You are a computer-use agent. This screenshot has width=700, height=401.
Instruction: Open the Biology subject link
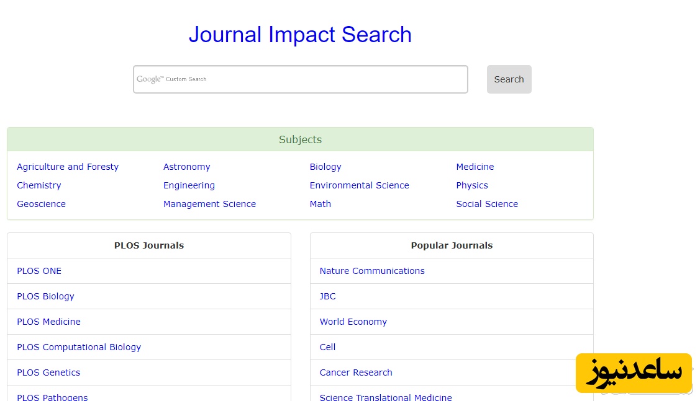[x=325, y=167]
